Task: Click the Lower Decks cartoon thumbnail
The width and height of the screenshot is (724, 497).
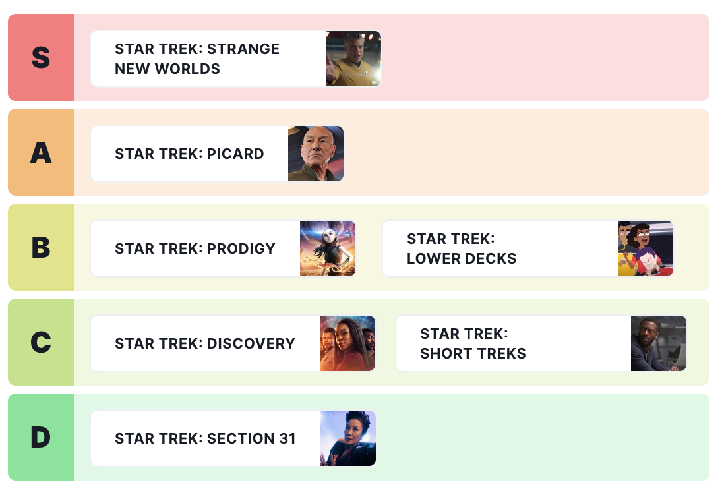Action: tap(646, 248)
